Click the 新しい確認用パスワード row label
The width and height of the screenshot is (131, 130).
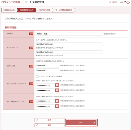[15, 102]
